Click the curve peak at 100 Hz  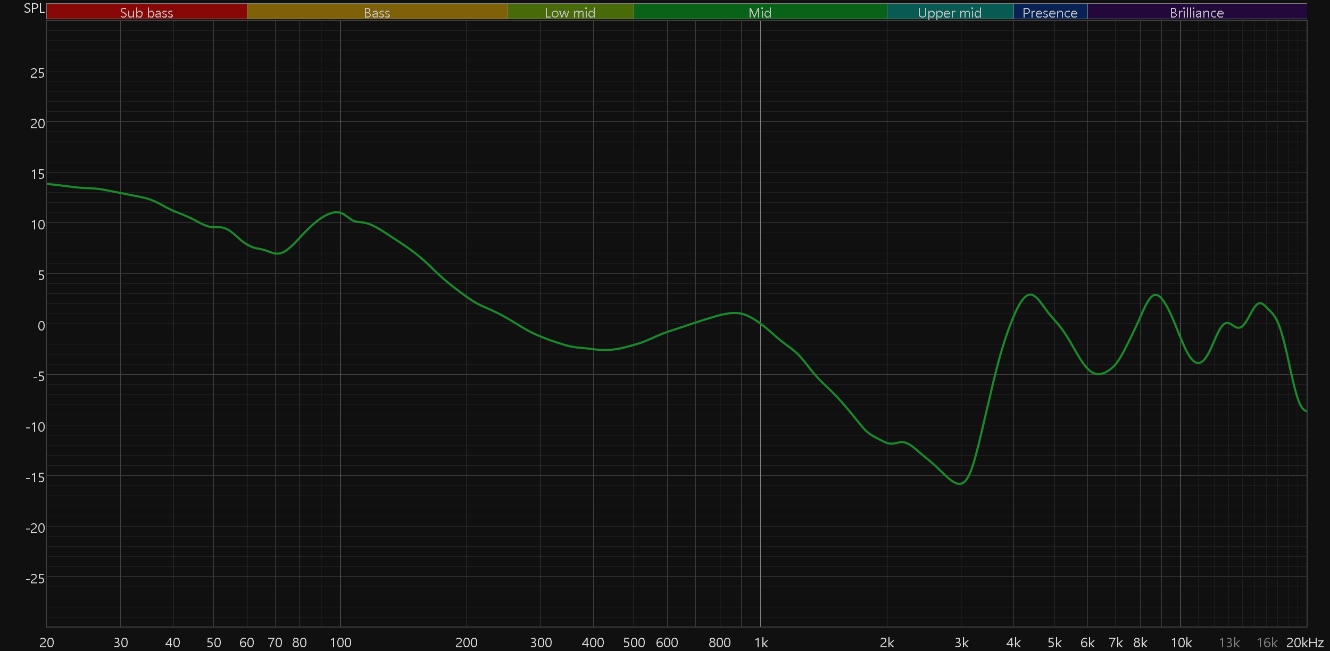337,212
